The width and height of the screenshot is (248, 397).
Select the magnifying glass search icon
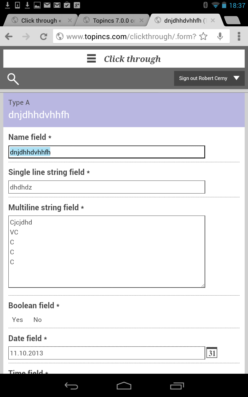tap(13, 78)
